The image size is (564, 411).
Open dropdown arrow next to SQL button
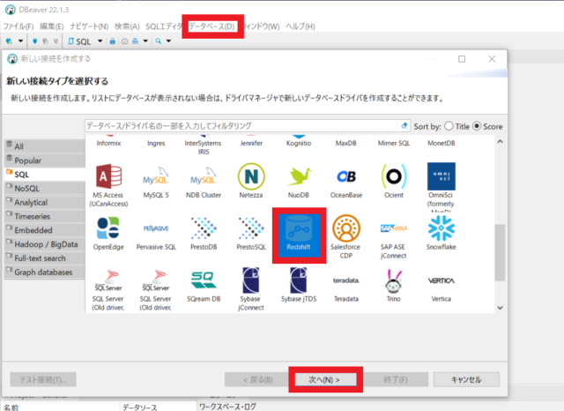coord(100,41)
